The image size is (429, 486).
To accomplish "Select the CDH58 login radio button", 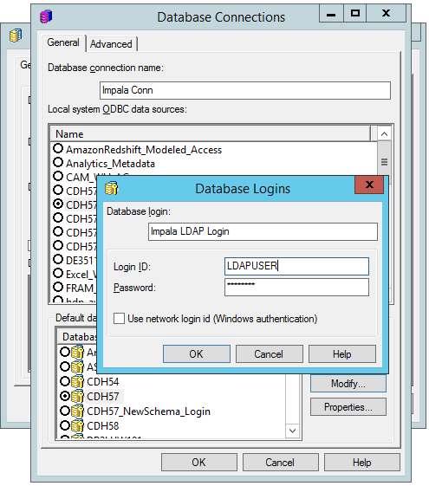I will tap(65, 425).
